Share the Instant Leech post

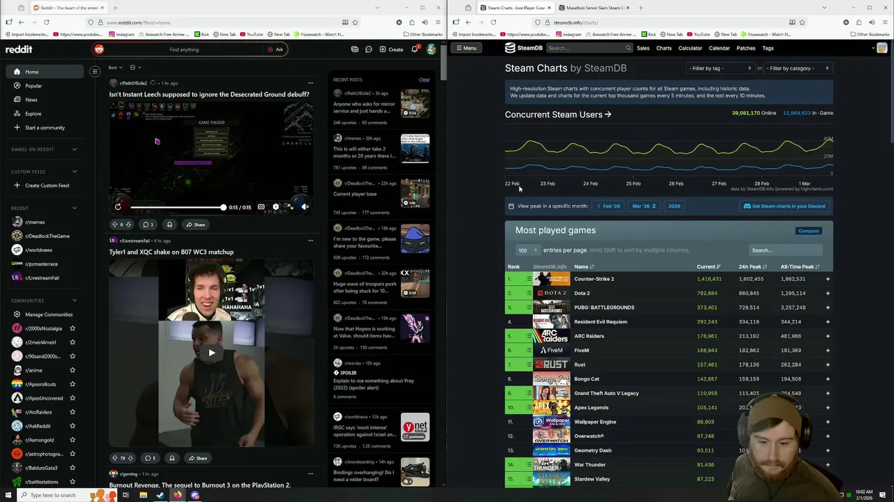[196, 225]
